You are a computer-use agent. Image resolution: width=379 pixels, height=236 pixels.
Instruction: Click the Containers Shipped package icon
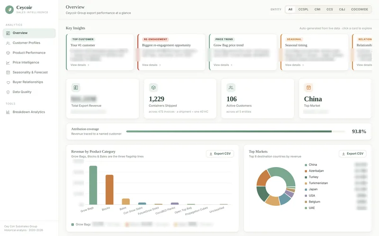pos(153,88)
